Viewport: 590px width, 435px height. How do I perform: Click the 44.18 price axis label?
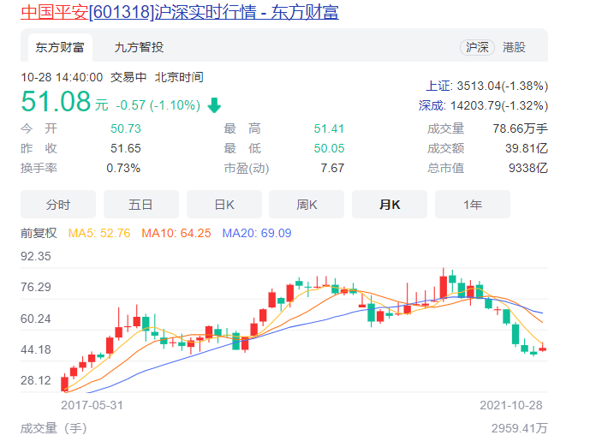coord(36,349)
